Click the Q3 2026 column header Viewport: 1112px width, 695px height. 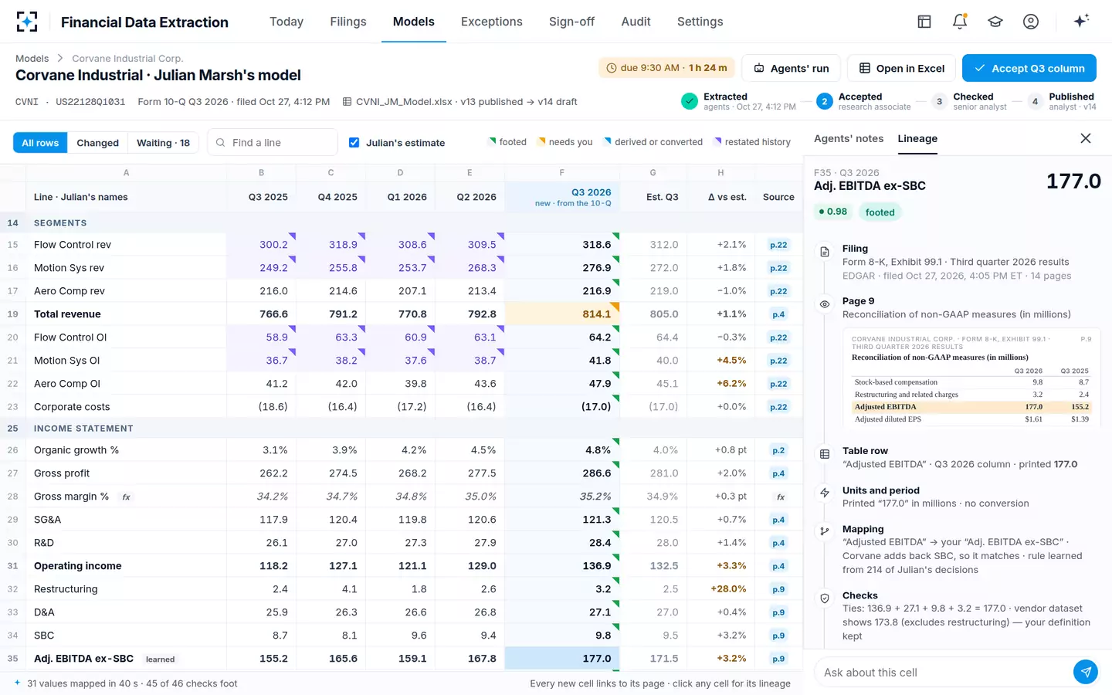point(561,197)
